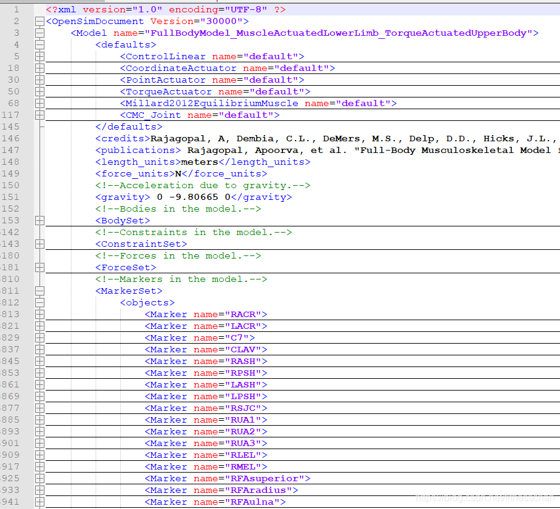
Task: Expand the LPSH marker block
Action: coord(39,397)
